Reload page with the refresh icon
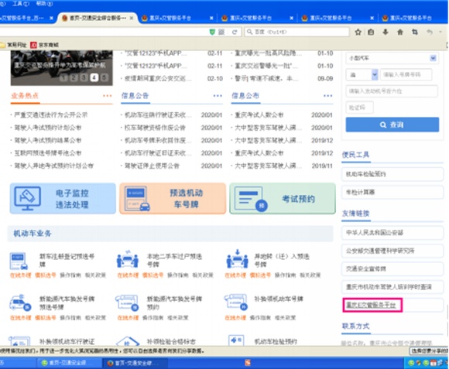This screenshot has height=369, width=449. point(235,32)
